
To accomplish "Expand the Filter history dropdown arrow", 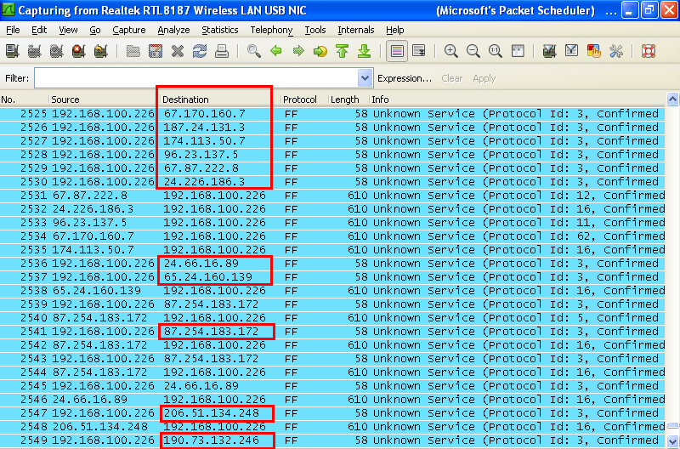I will [x=365, y=78].
